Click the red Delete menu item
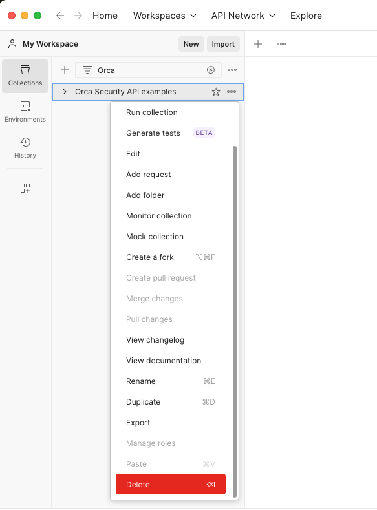The image size is (377, 510). click(x=171, y=485)
